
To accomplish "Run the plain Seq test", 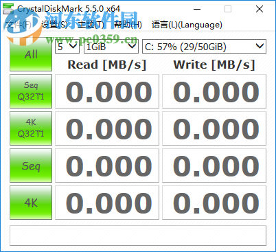I will (31, 165).
